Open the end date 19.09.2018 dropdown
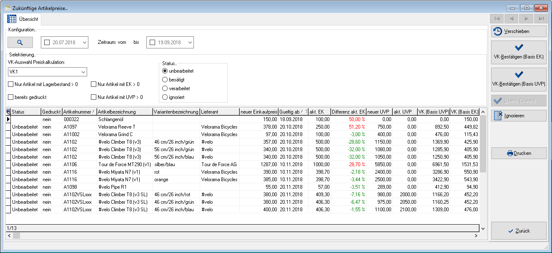 tap(190, 42)
